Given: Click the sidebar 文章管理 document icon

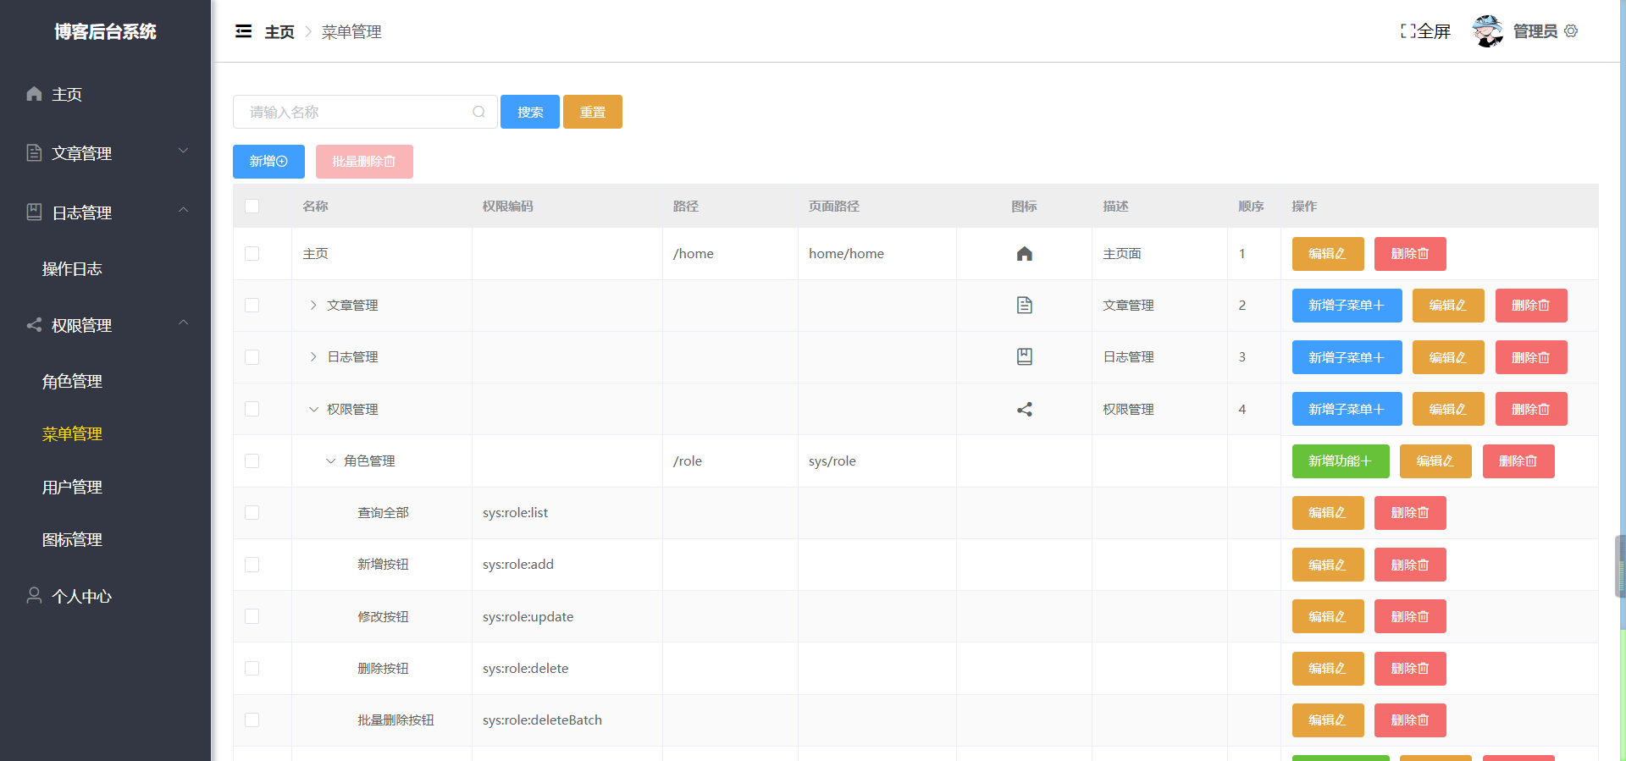Looking at the screenshot, I should pos(34,152).
